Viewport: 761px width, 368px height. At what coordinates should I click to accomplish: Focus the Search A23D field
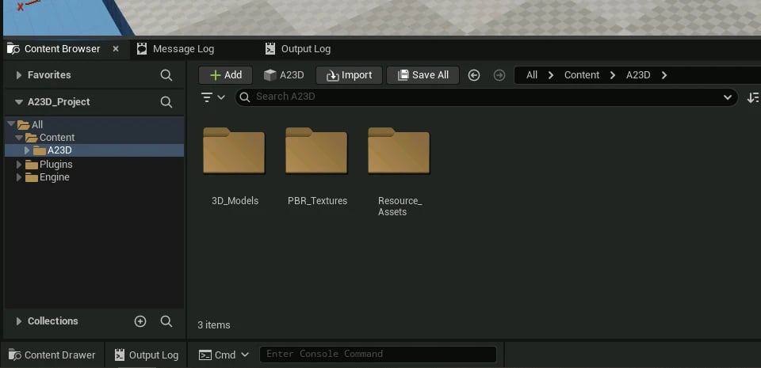(486, 97)
